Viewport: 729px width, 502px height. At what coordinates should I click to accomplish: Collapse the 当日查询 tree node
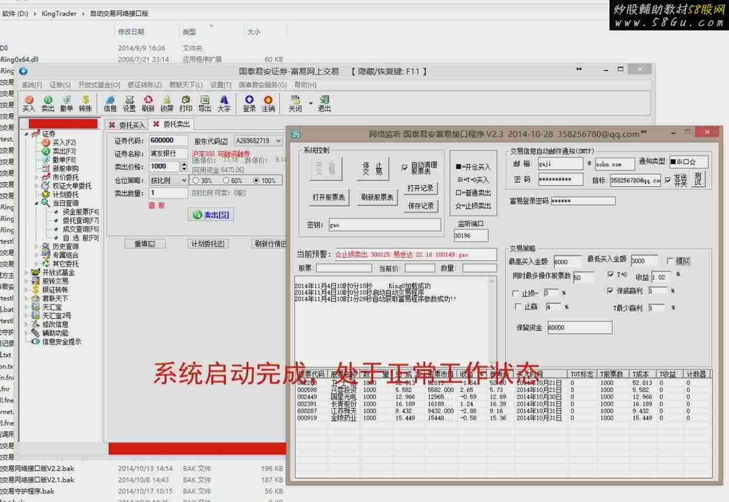(37, 203)
